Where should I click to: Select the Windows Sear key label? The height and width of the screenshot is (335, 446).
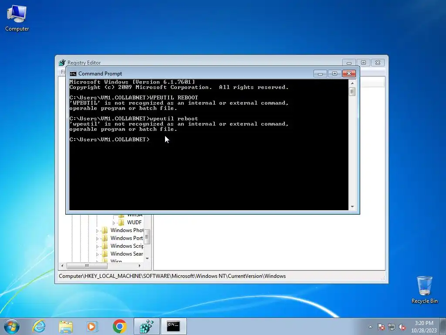(x=127, y=254)
